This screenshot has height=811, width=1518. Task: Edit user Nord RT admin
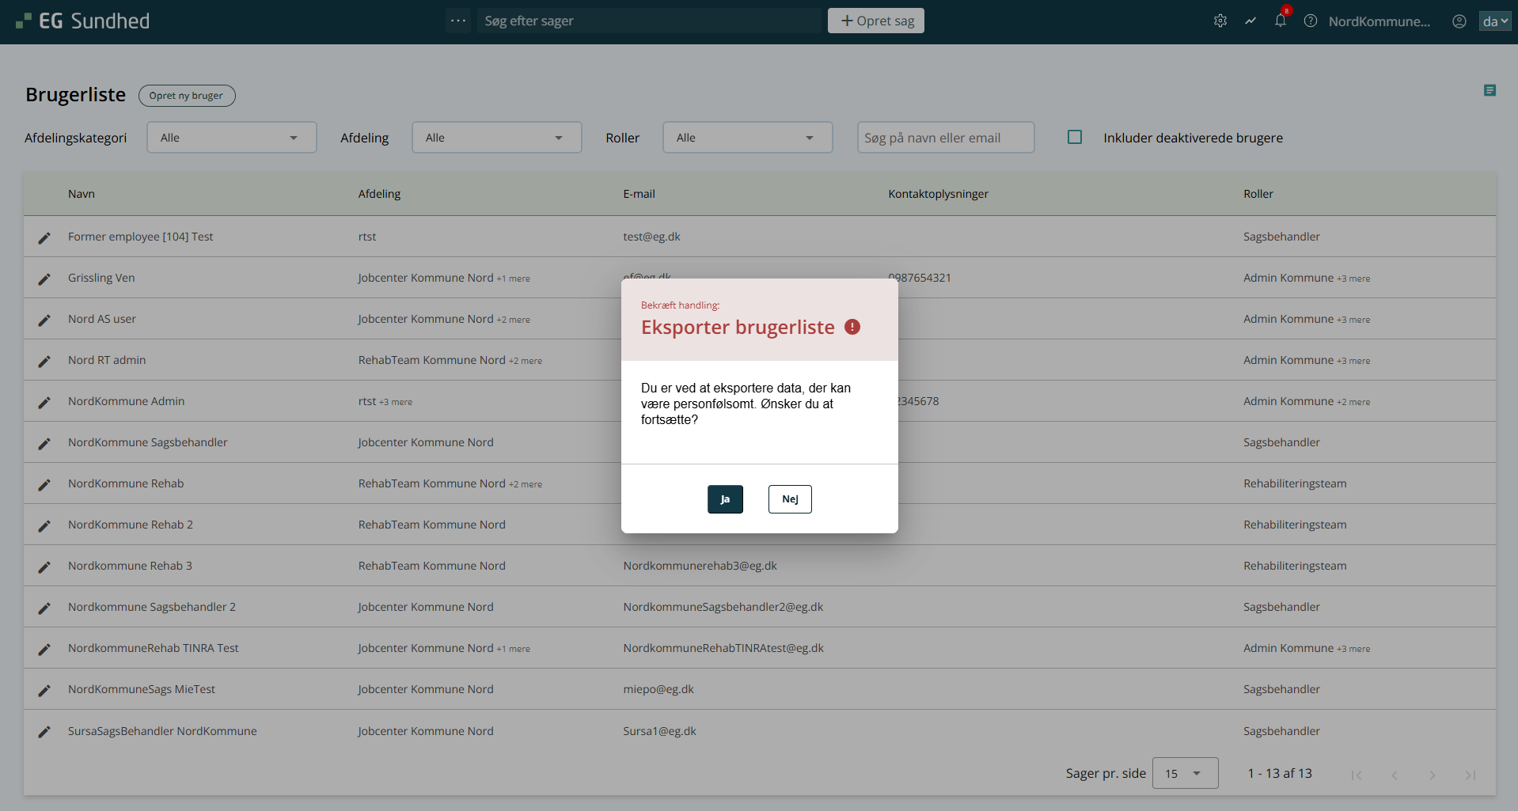44,361
